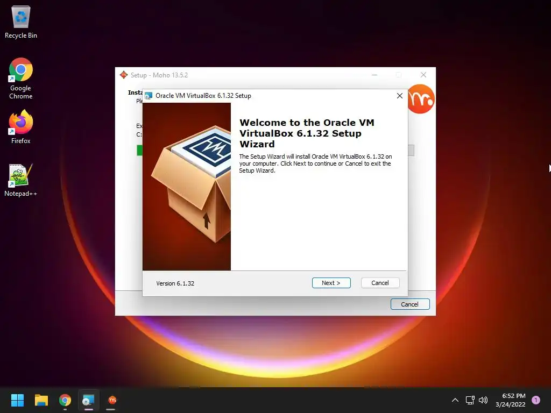Click the Moho logo in setup window
Viewport: 551px width, 413px height.
421,99
